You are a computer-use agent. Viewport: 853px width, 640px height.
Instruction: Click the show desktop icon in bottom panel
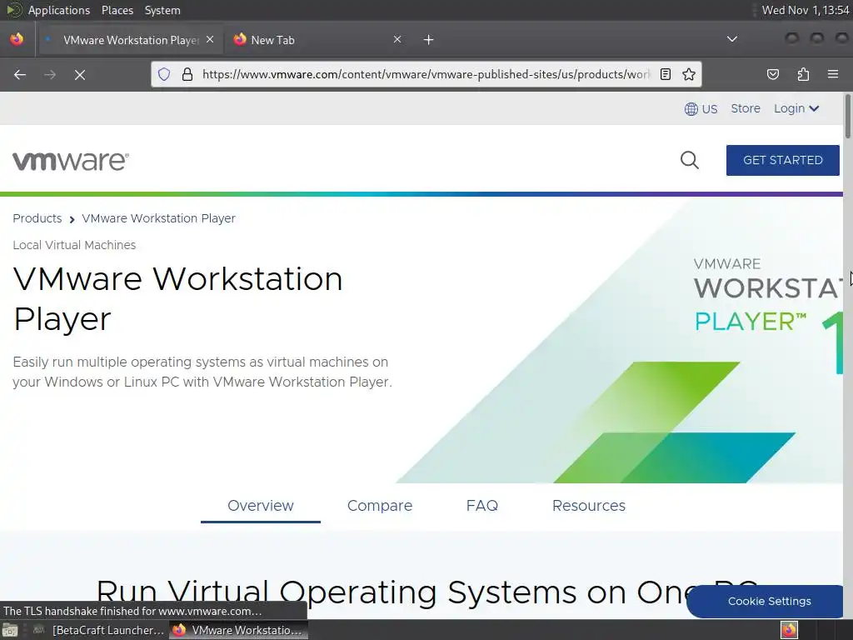point(10,630)
